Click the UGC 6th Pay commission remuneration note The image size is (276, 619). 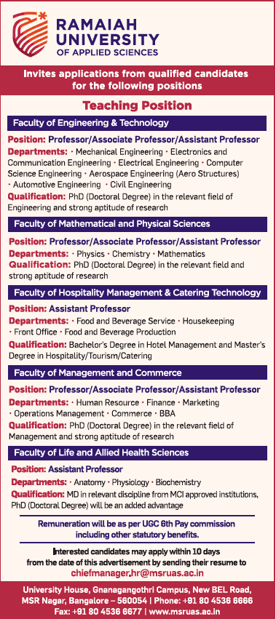136,530
